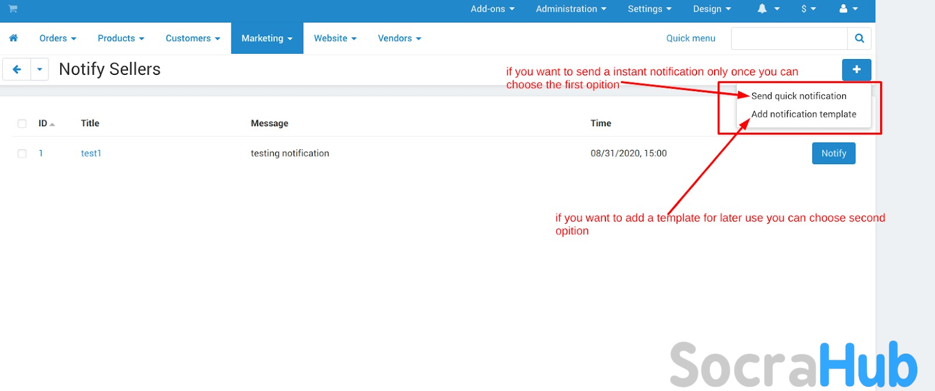The width and height of the screenshot is (935, 391).
Task: Expand the Add-ons dropdown menu
Action: [493, 9]
